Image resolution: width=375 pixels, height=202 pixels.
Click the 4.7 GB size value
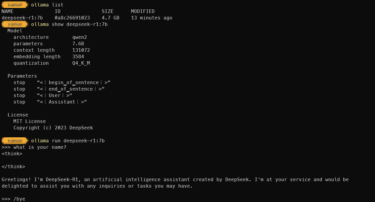coord(110,18)
